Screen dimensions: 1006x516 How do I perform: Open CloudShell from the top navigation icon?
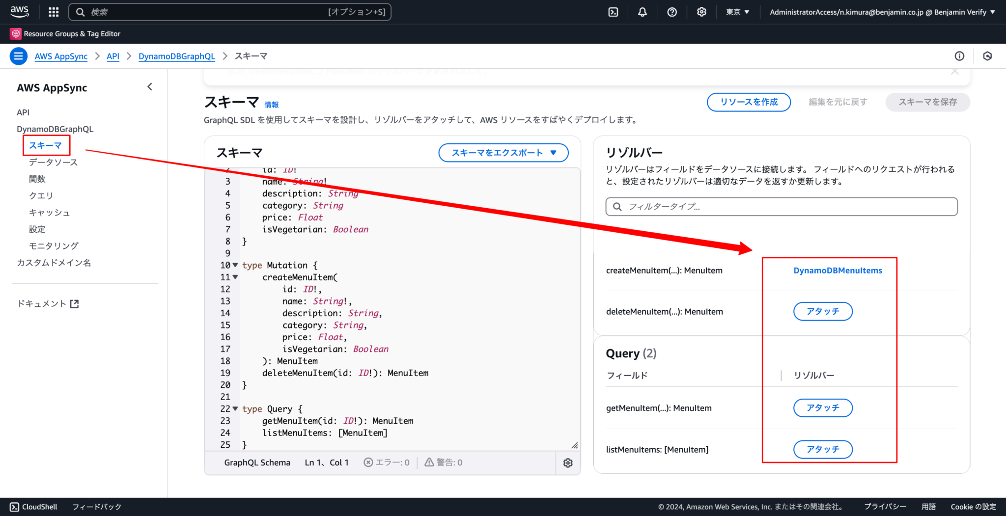click(613, 12)
